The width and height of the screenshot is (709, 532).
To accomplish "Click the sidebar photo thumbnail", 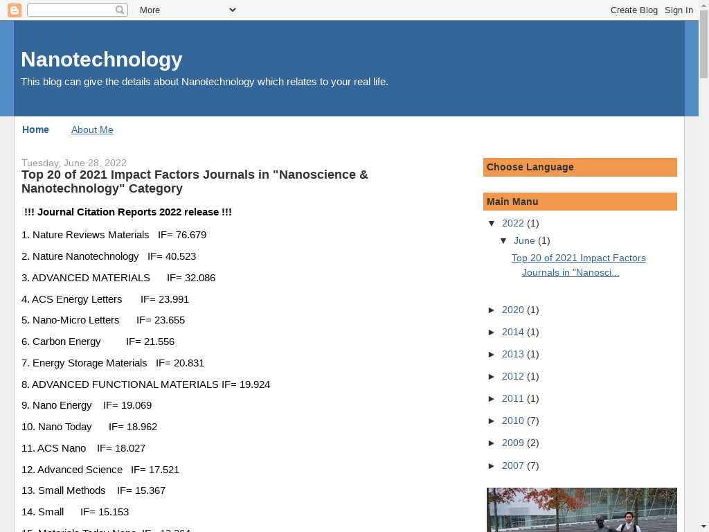I will (x=582, y=510).
